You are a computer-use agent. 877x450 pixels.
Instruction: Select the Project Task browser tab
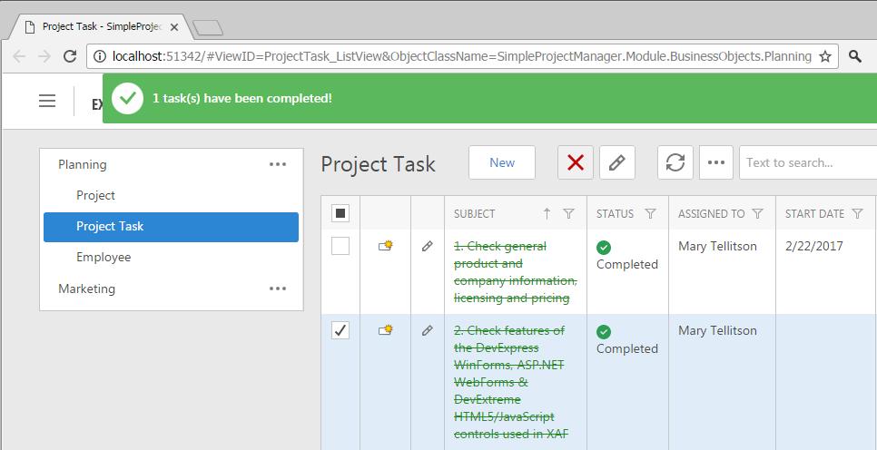pos(102,27)
